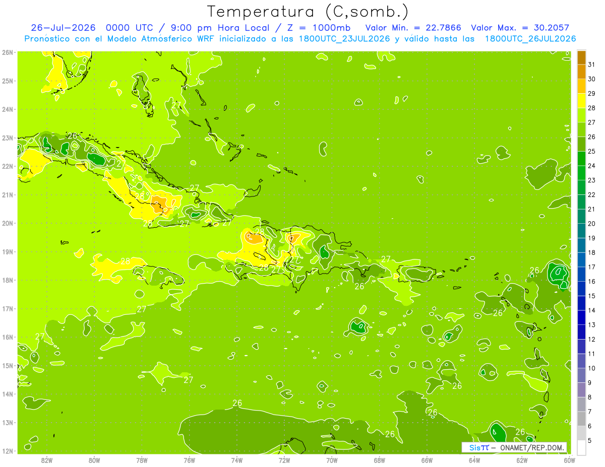Screen dimensions: 605x467
Task: Click the 16N latitude axis label
Action: coord(8,337)
